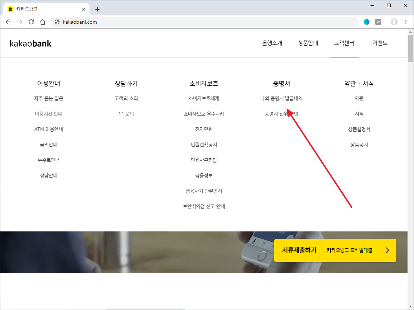Go to 이용시간 안내

tap(49, 114)
